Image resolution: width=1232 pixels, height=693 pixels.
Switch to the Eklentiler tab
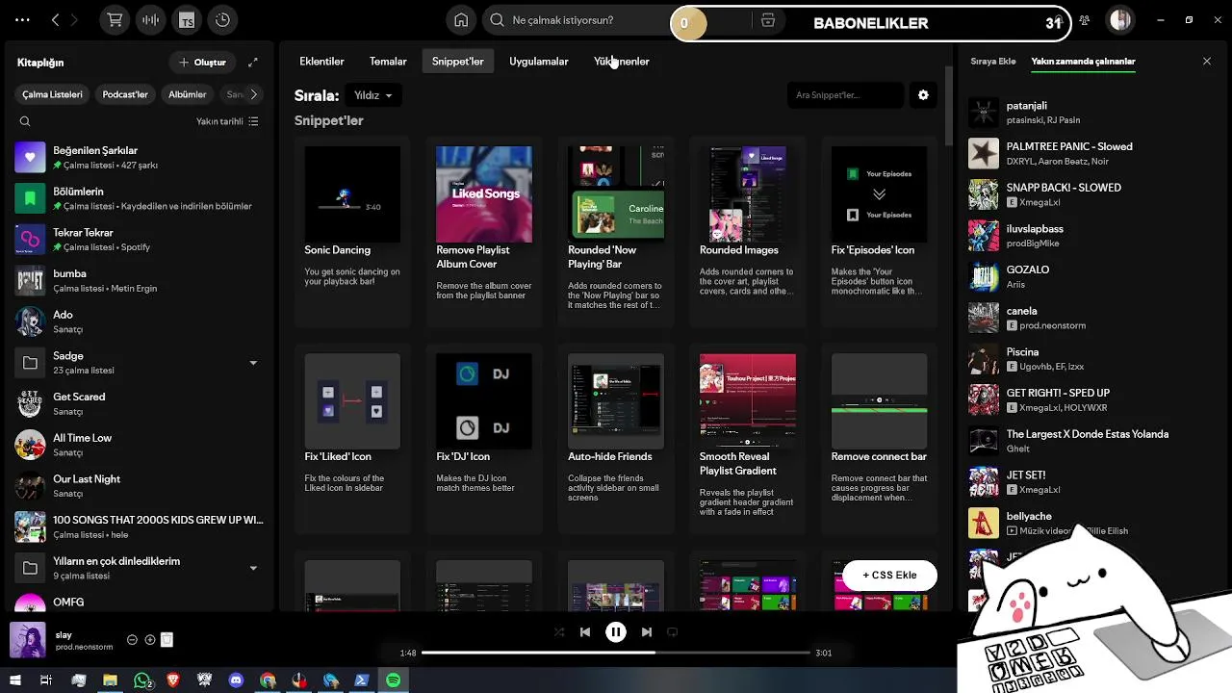click(x=321, y=62)
